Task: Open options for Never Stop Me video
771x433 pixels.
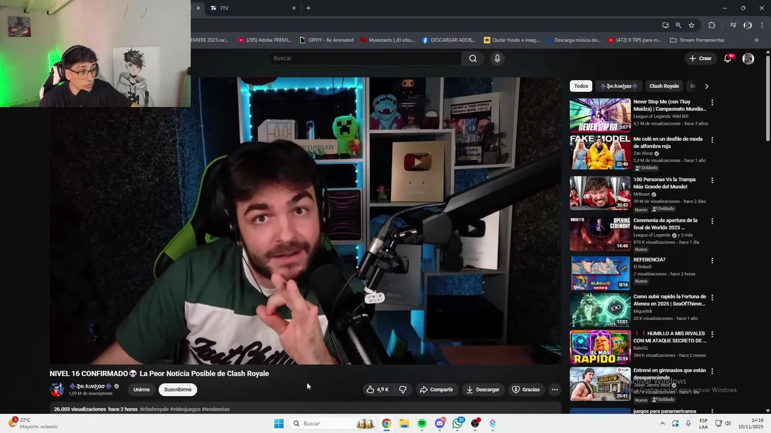Action: pos(712,103)
